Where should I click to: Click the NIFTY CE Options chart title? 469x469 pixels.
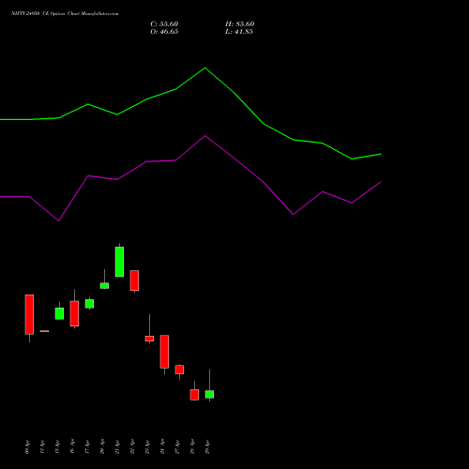(x=65, y=13)
